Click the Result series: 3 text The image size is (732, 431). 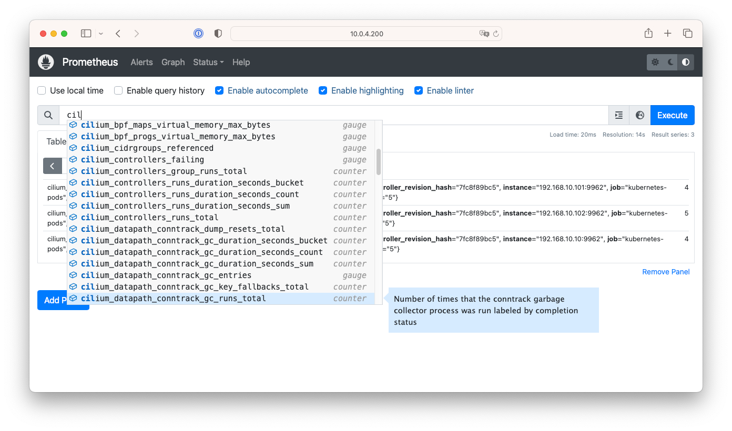click(673, 135)
